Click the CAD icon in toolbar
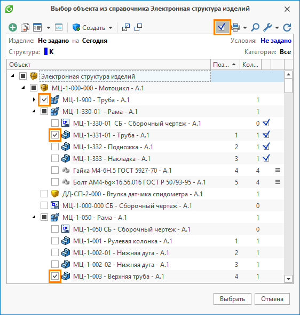 (x=59, y=27)
